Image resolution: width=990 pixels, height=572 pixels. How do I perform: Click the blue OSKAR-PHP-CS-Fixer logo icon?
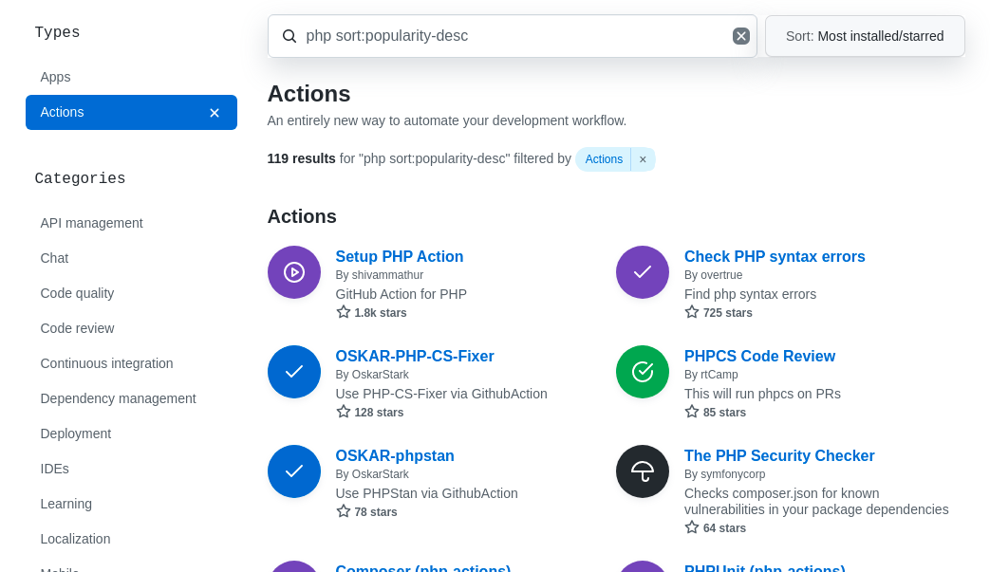click(x=294, y=372)
